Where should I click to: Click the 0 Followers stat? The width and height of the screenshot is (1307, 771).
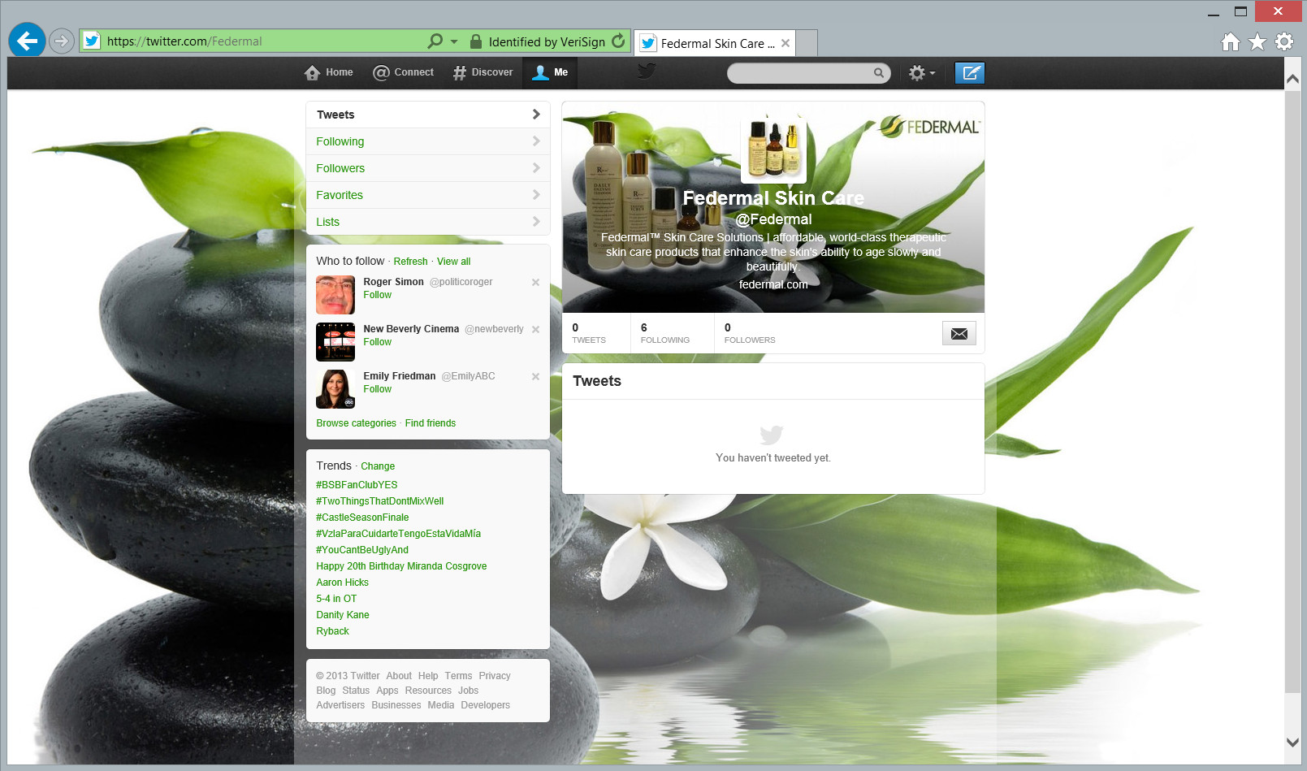click(750, 333)
